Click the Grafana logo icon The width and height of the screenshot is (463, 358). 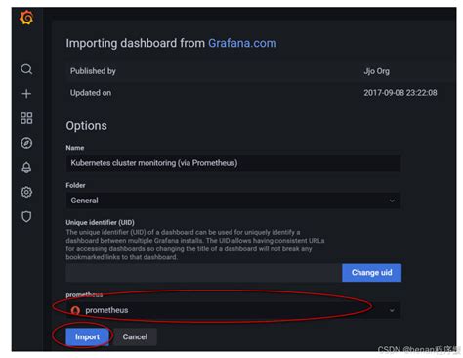(x=26, y=18)
